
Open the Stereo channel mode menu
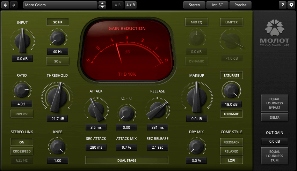[x=194, y=5]
